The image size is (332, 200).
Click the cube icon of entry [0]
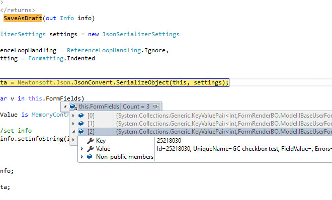coord(81,116)
